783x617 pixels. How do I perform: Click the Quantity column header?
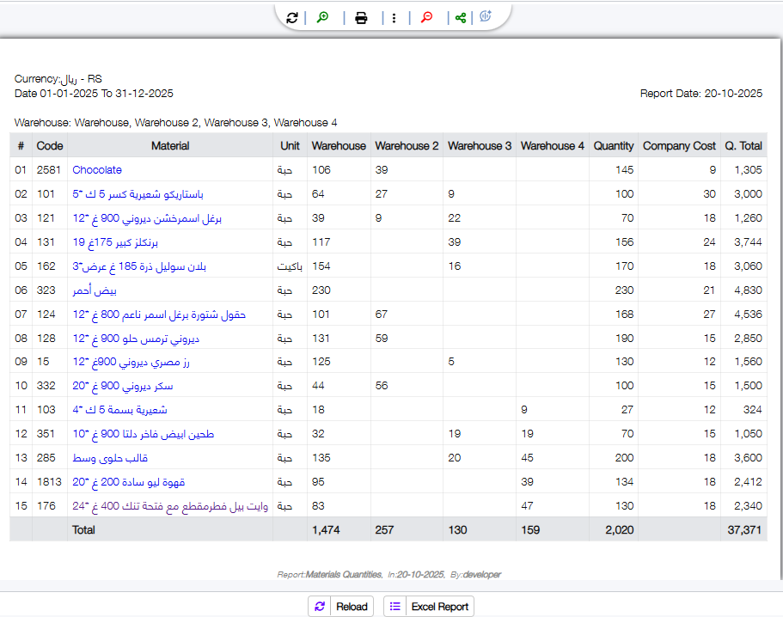(613, 146)
